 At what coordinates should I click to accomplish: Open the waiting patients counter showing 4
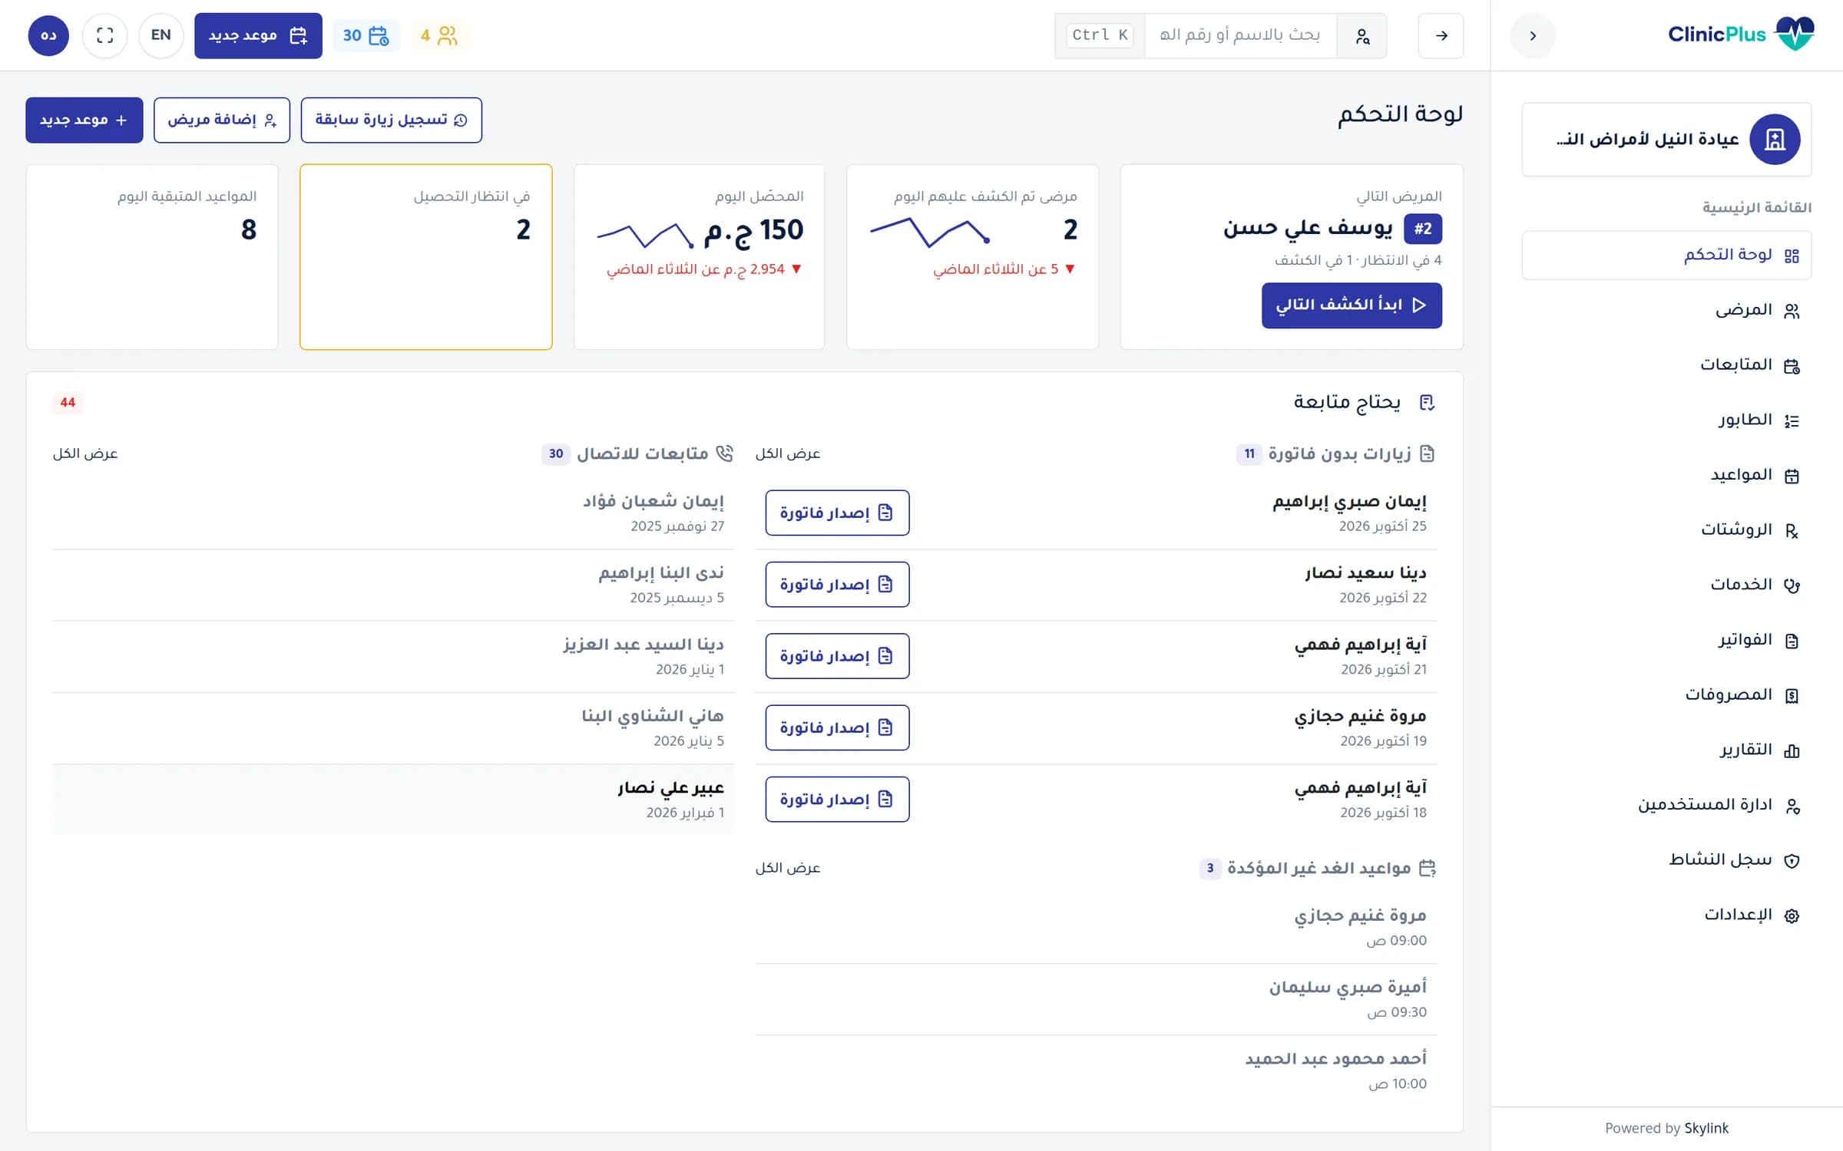click(438, 35)
